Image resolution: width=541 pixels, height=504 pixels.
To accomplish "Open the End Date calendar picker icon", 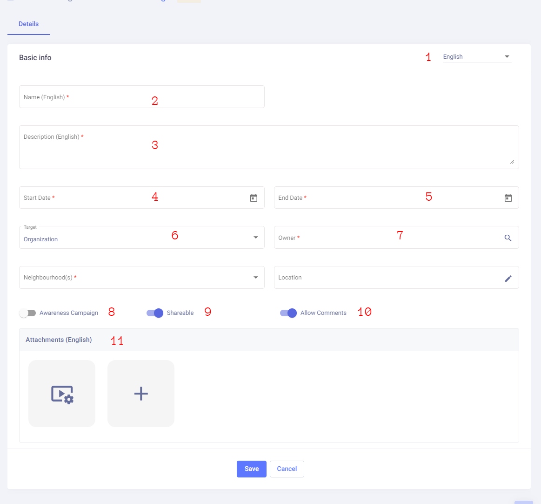I will 508,198.
